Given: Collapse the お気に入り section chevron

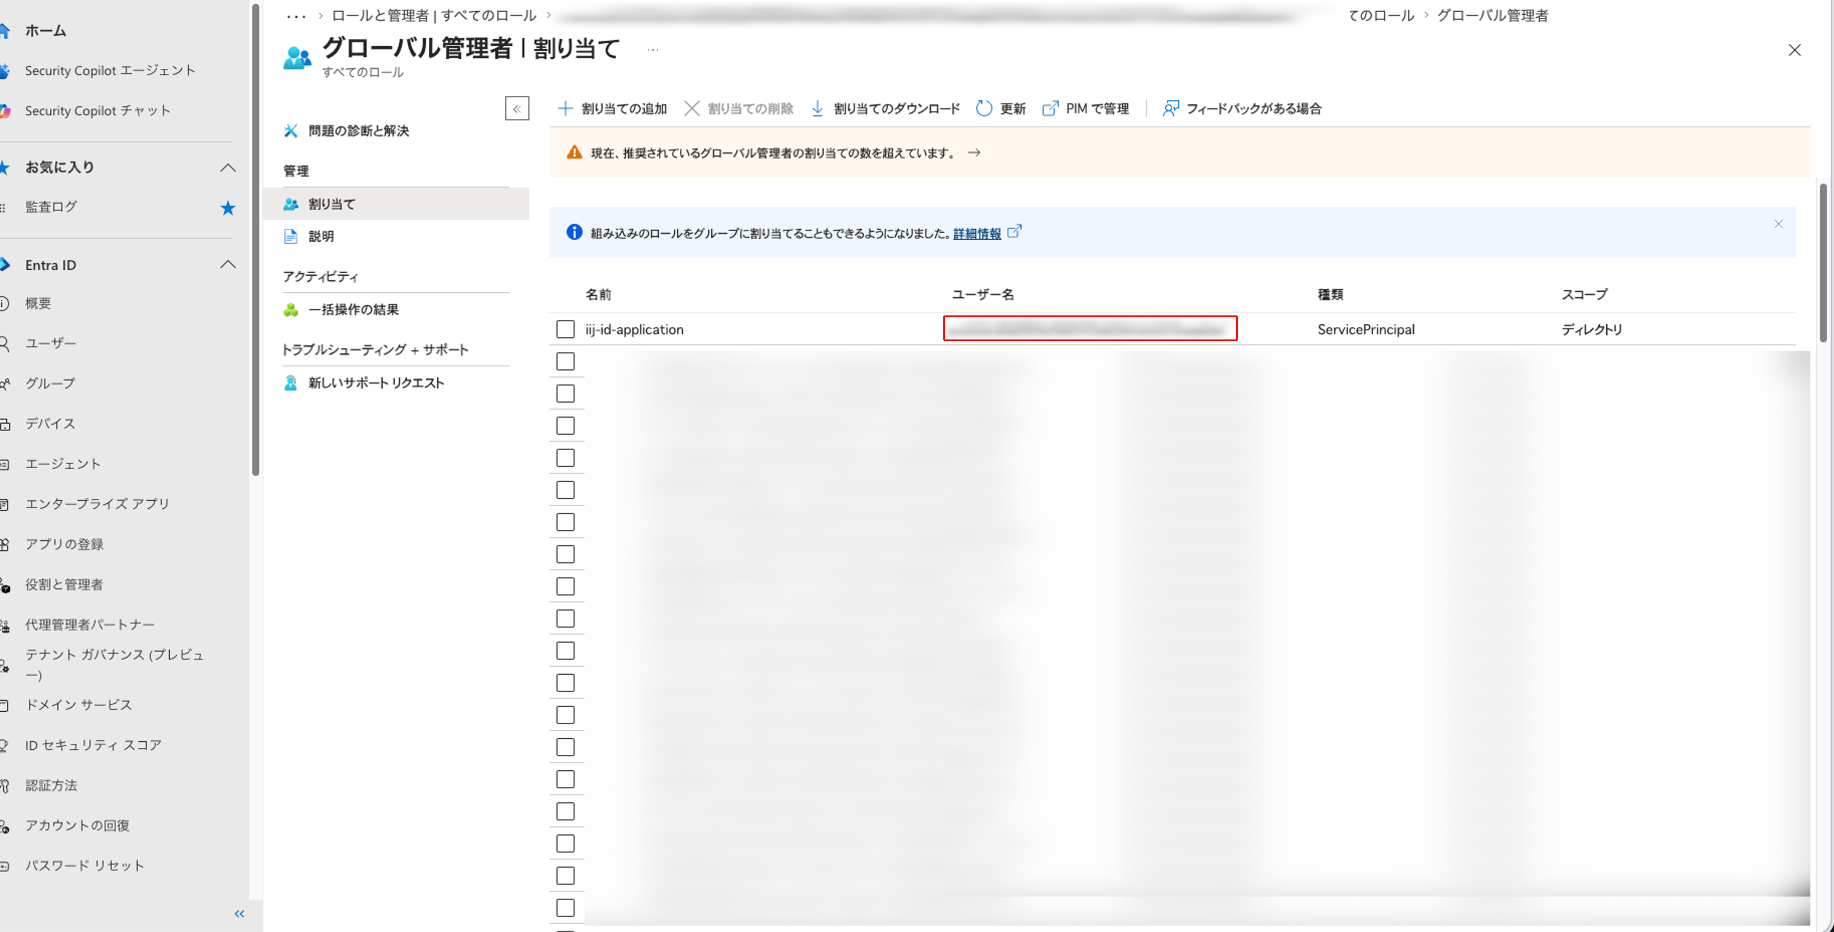Looking at the screenshot, I should click(228, 167).
